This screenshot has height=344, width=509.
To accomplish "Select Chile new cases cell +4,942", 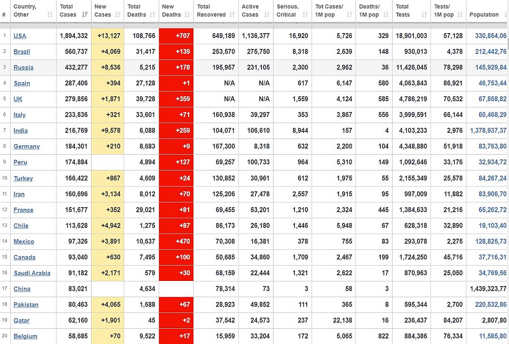I will (107, 226).
